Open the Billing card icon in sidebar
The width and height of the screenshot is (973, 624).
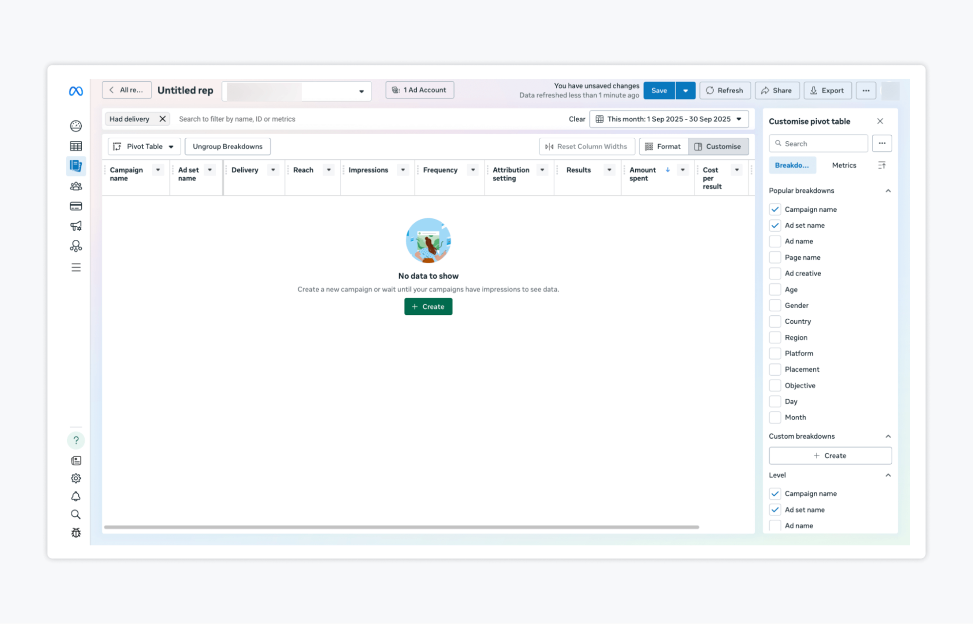tap(76, 206)
